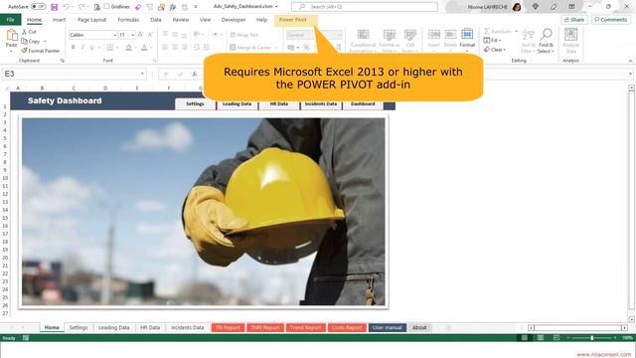The width and height of the screenshot is (636, 358).
Task: Expand the formula bar arrow
Action: tap(630, 74)
